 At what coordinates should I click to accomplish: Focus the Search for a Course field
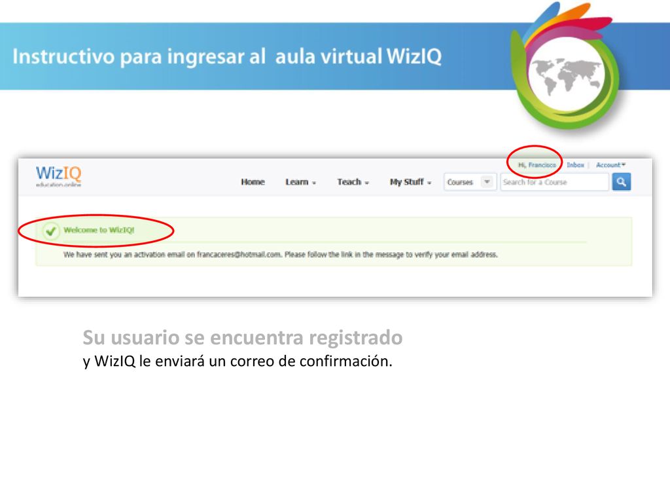point(554,182)
